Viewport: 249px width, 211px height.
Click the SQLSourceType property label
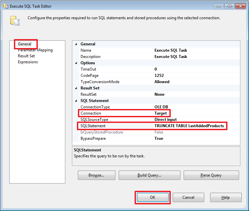(x=94, y=120)
